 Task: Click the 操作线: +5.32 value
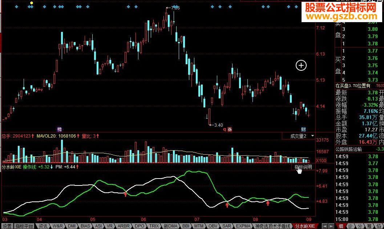coord(38,167)
